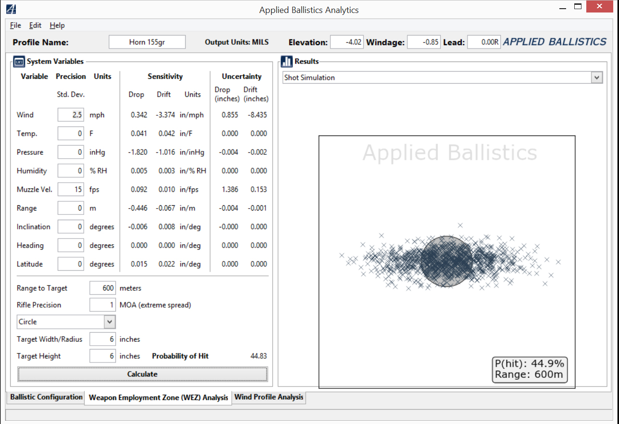Open the Edit menu
Viewport: 619px width, 424px height.
(x=35, y=25)
